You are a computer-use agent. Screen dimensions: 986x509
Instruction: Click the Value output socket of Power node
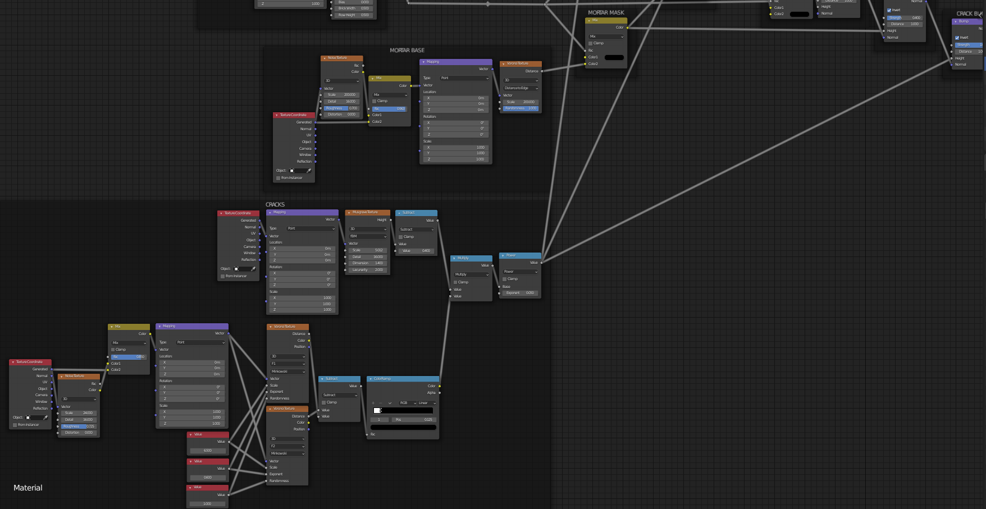(542, 263)
